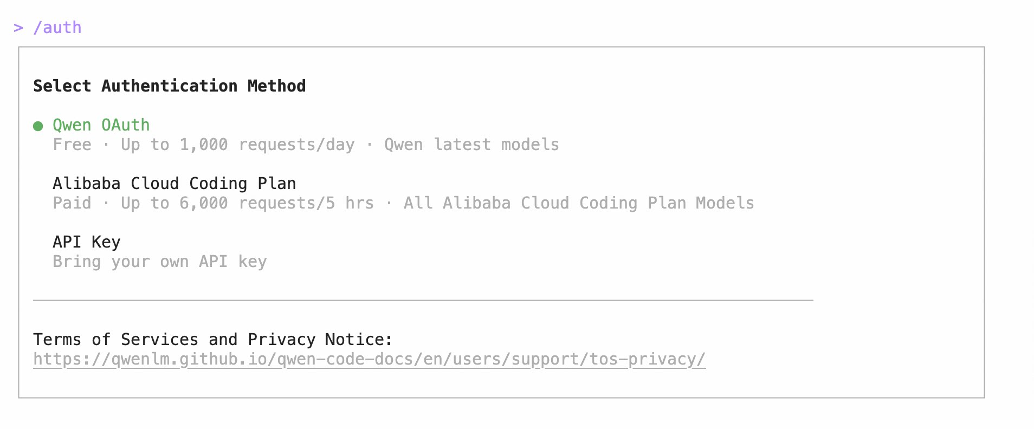This screenshot has height=429, width=1034.
Task: Click 'Up to 1,000 requests/day' text
Action: [x=237, y=145]
